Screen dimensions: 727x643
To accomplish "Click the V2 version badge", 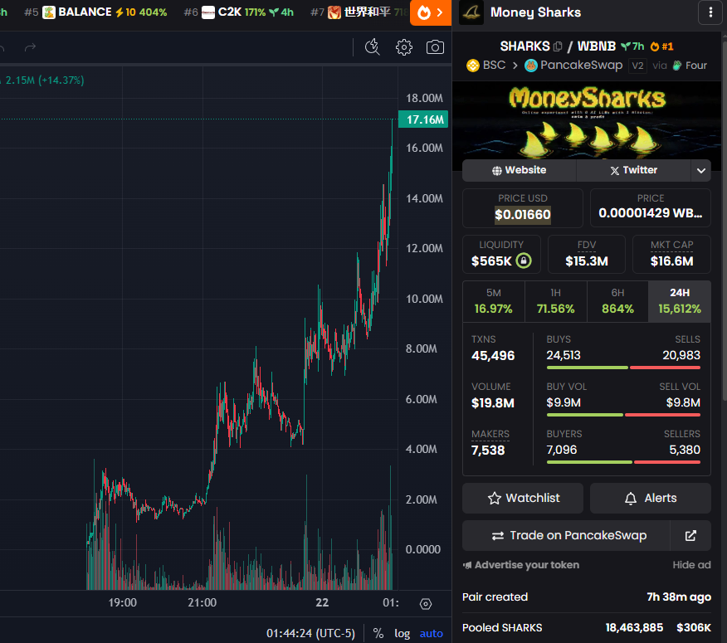I will click(x=637, y=66).
